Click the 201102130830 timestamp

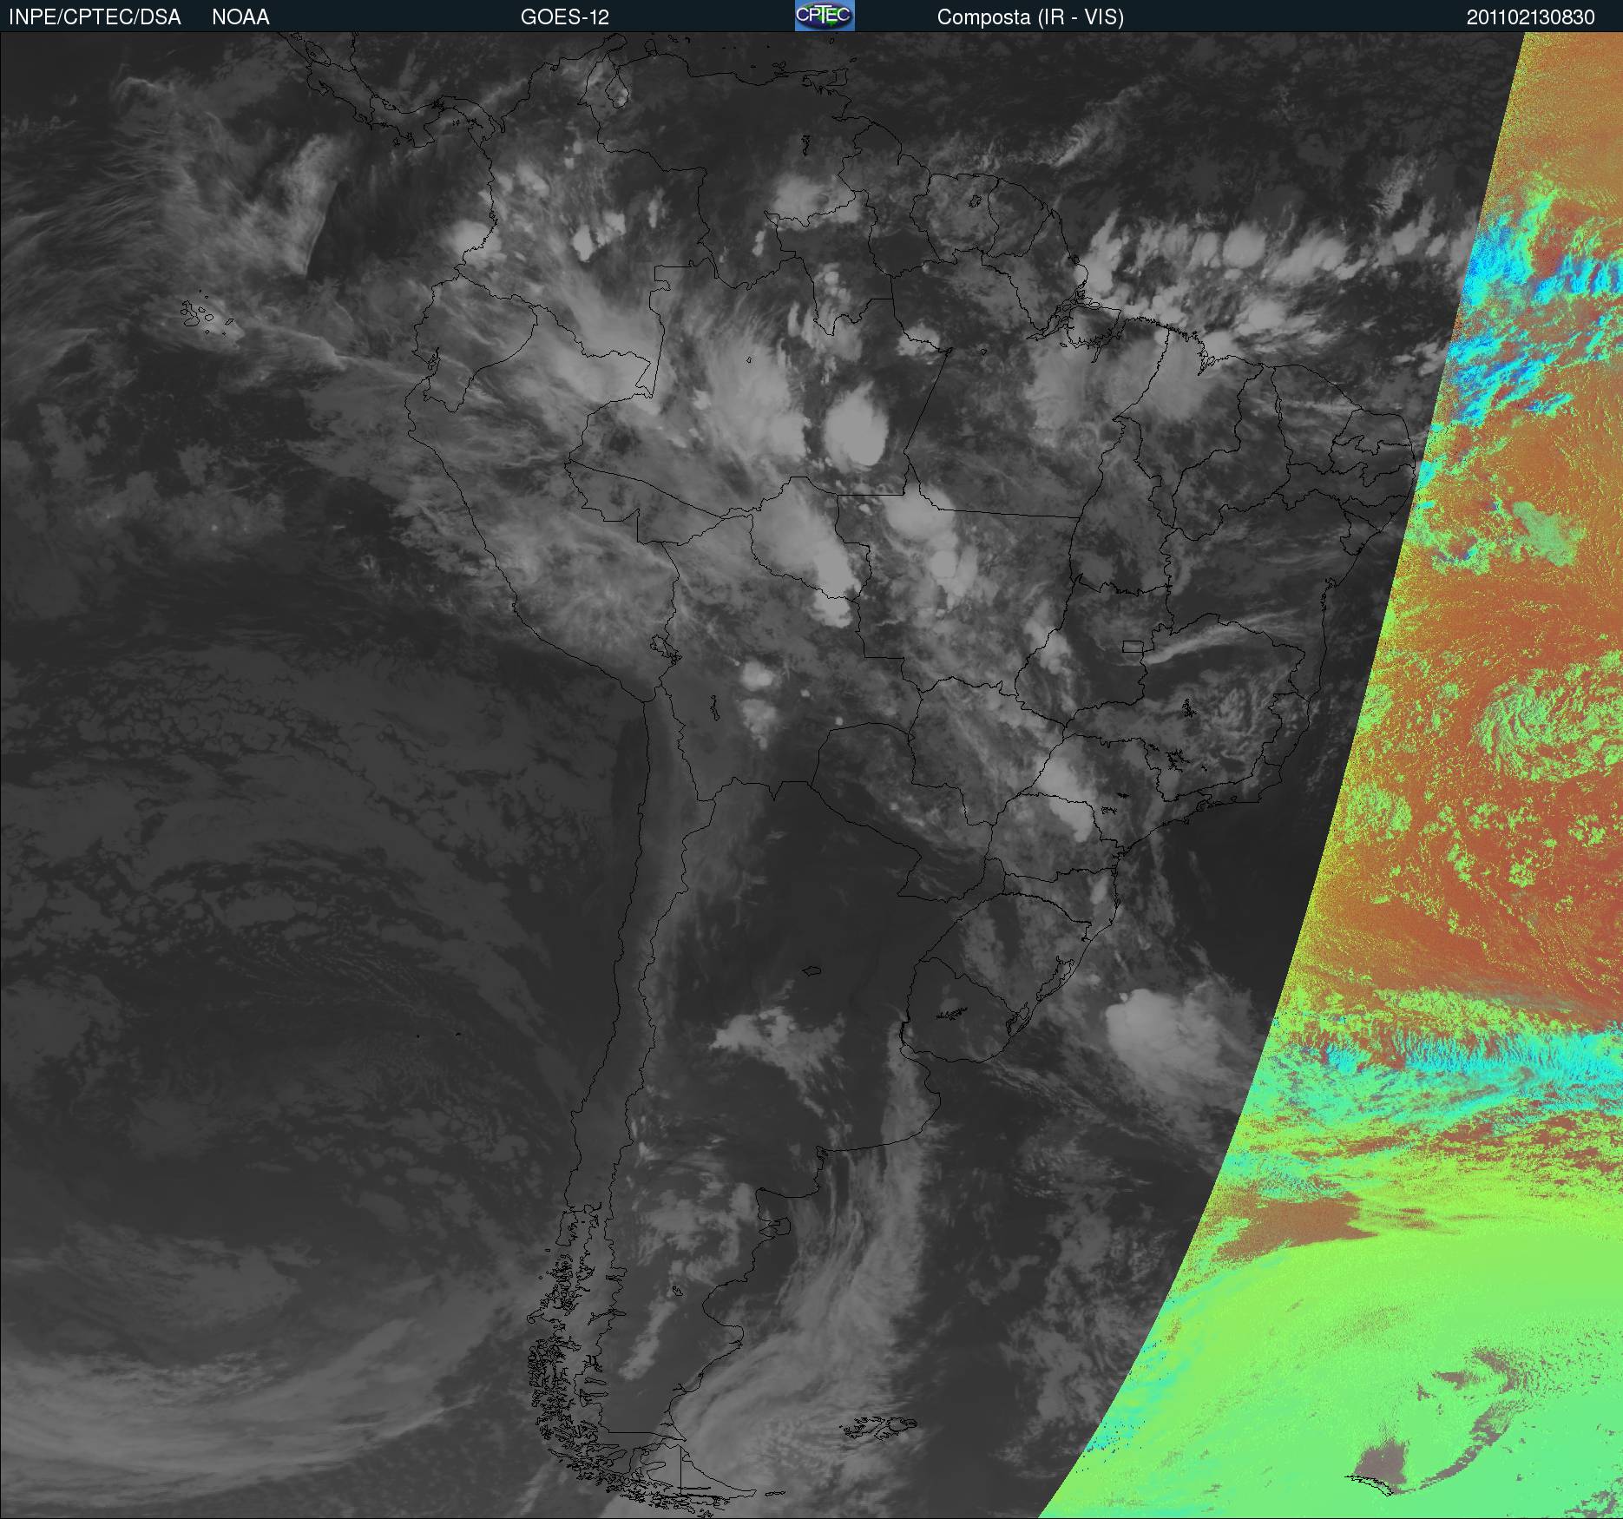[1531, 17]
